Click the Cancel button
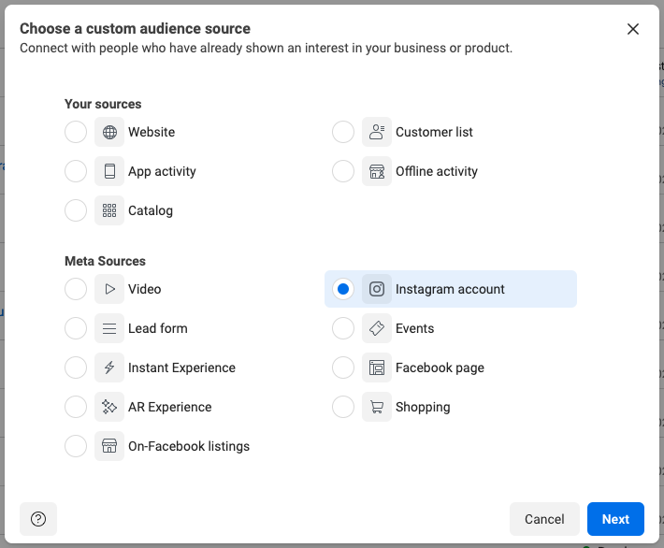Image resolution: width=664 pixels, height=548 pixels. (544, 519)
